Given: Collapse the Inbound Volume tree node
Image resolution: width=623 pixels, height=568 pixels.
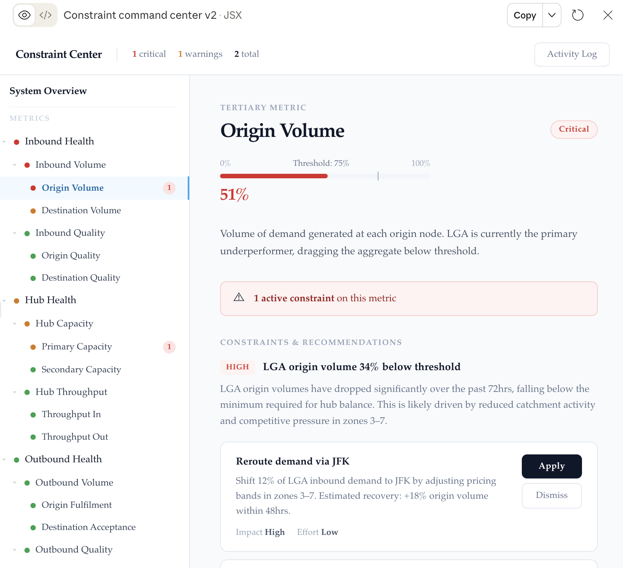Looking at the screenshot, I should tap(15, 165).
